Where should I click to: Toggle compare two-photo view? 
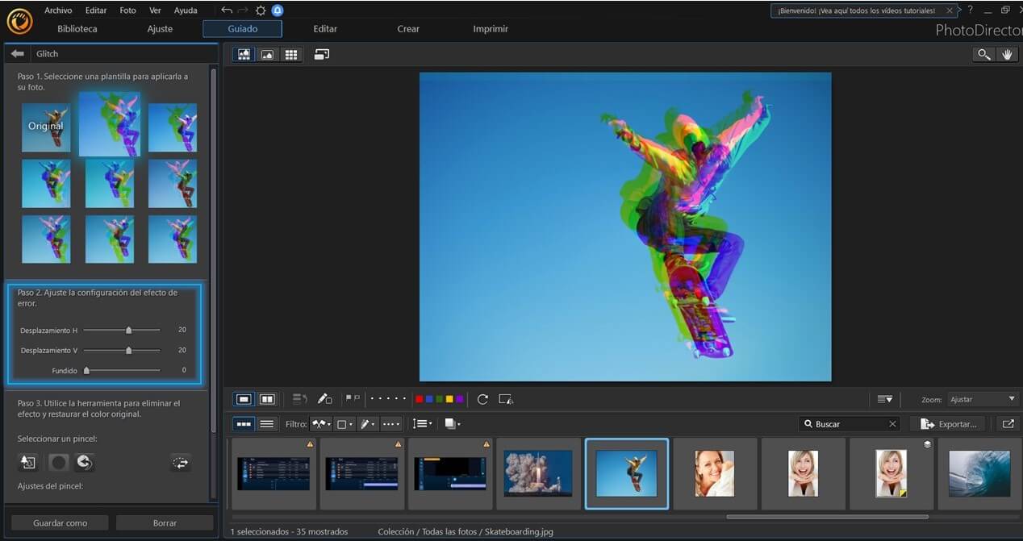[267, 399]
